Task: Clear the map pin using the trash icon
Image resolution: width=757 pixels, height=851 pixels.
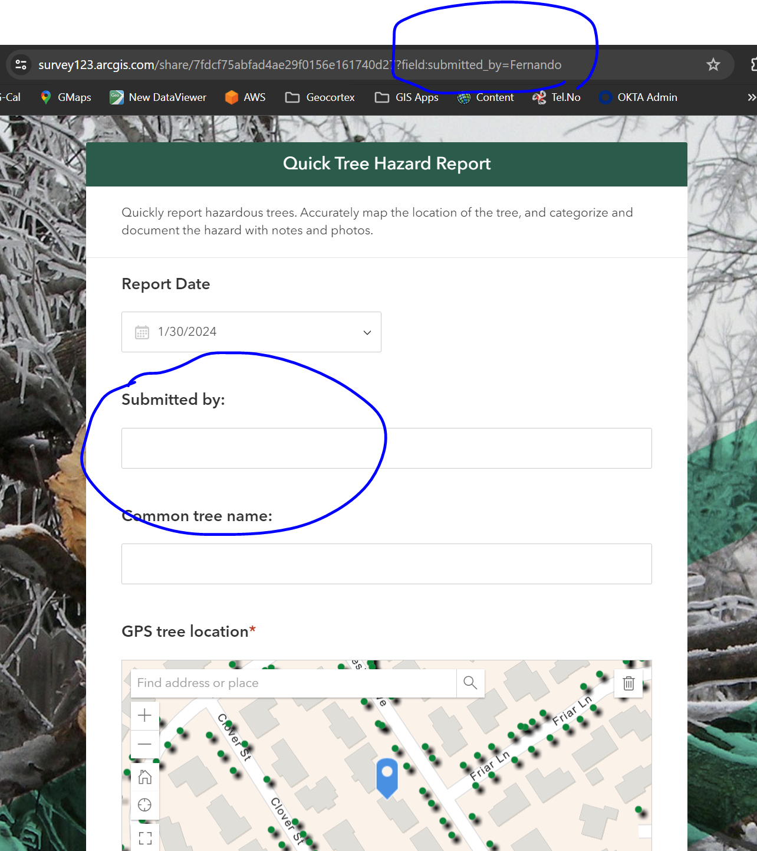Action: click(x=628, y=683)
